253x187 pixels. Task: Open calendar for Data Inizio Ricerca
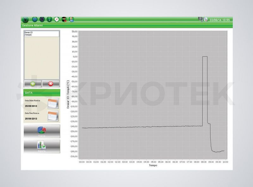click(x=53, y=103)
